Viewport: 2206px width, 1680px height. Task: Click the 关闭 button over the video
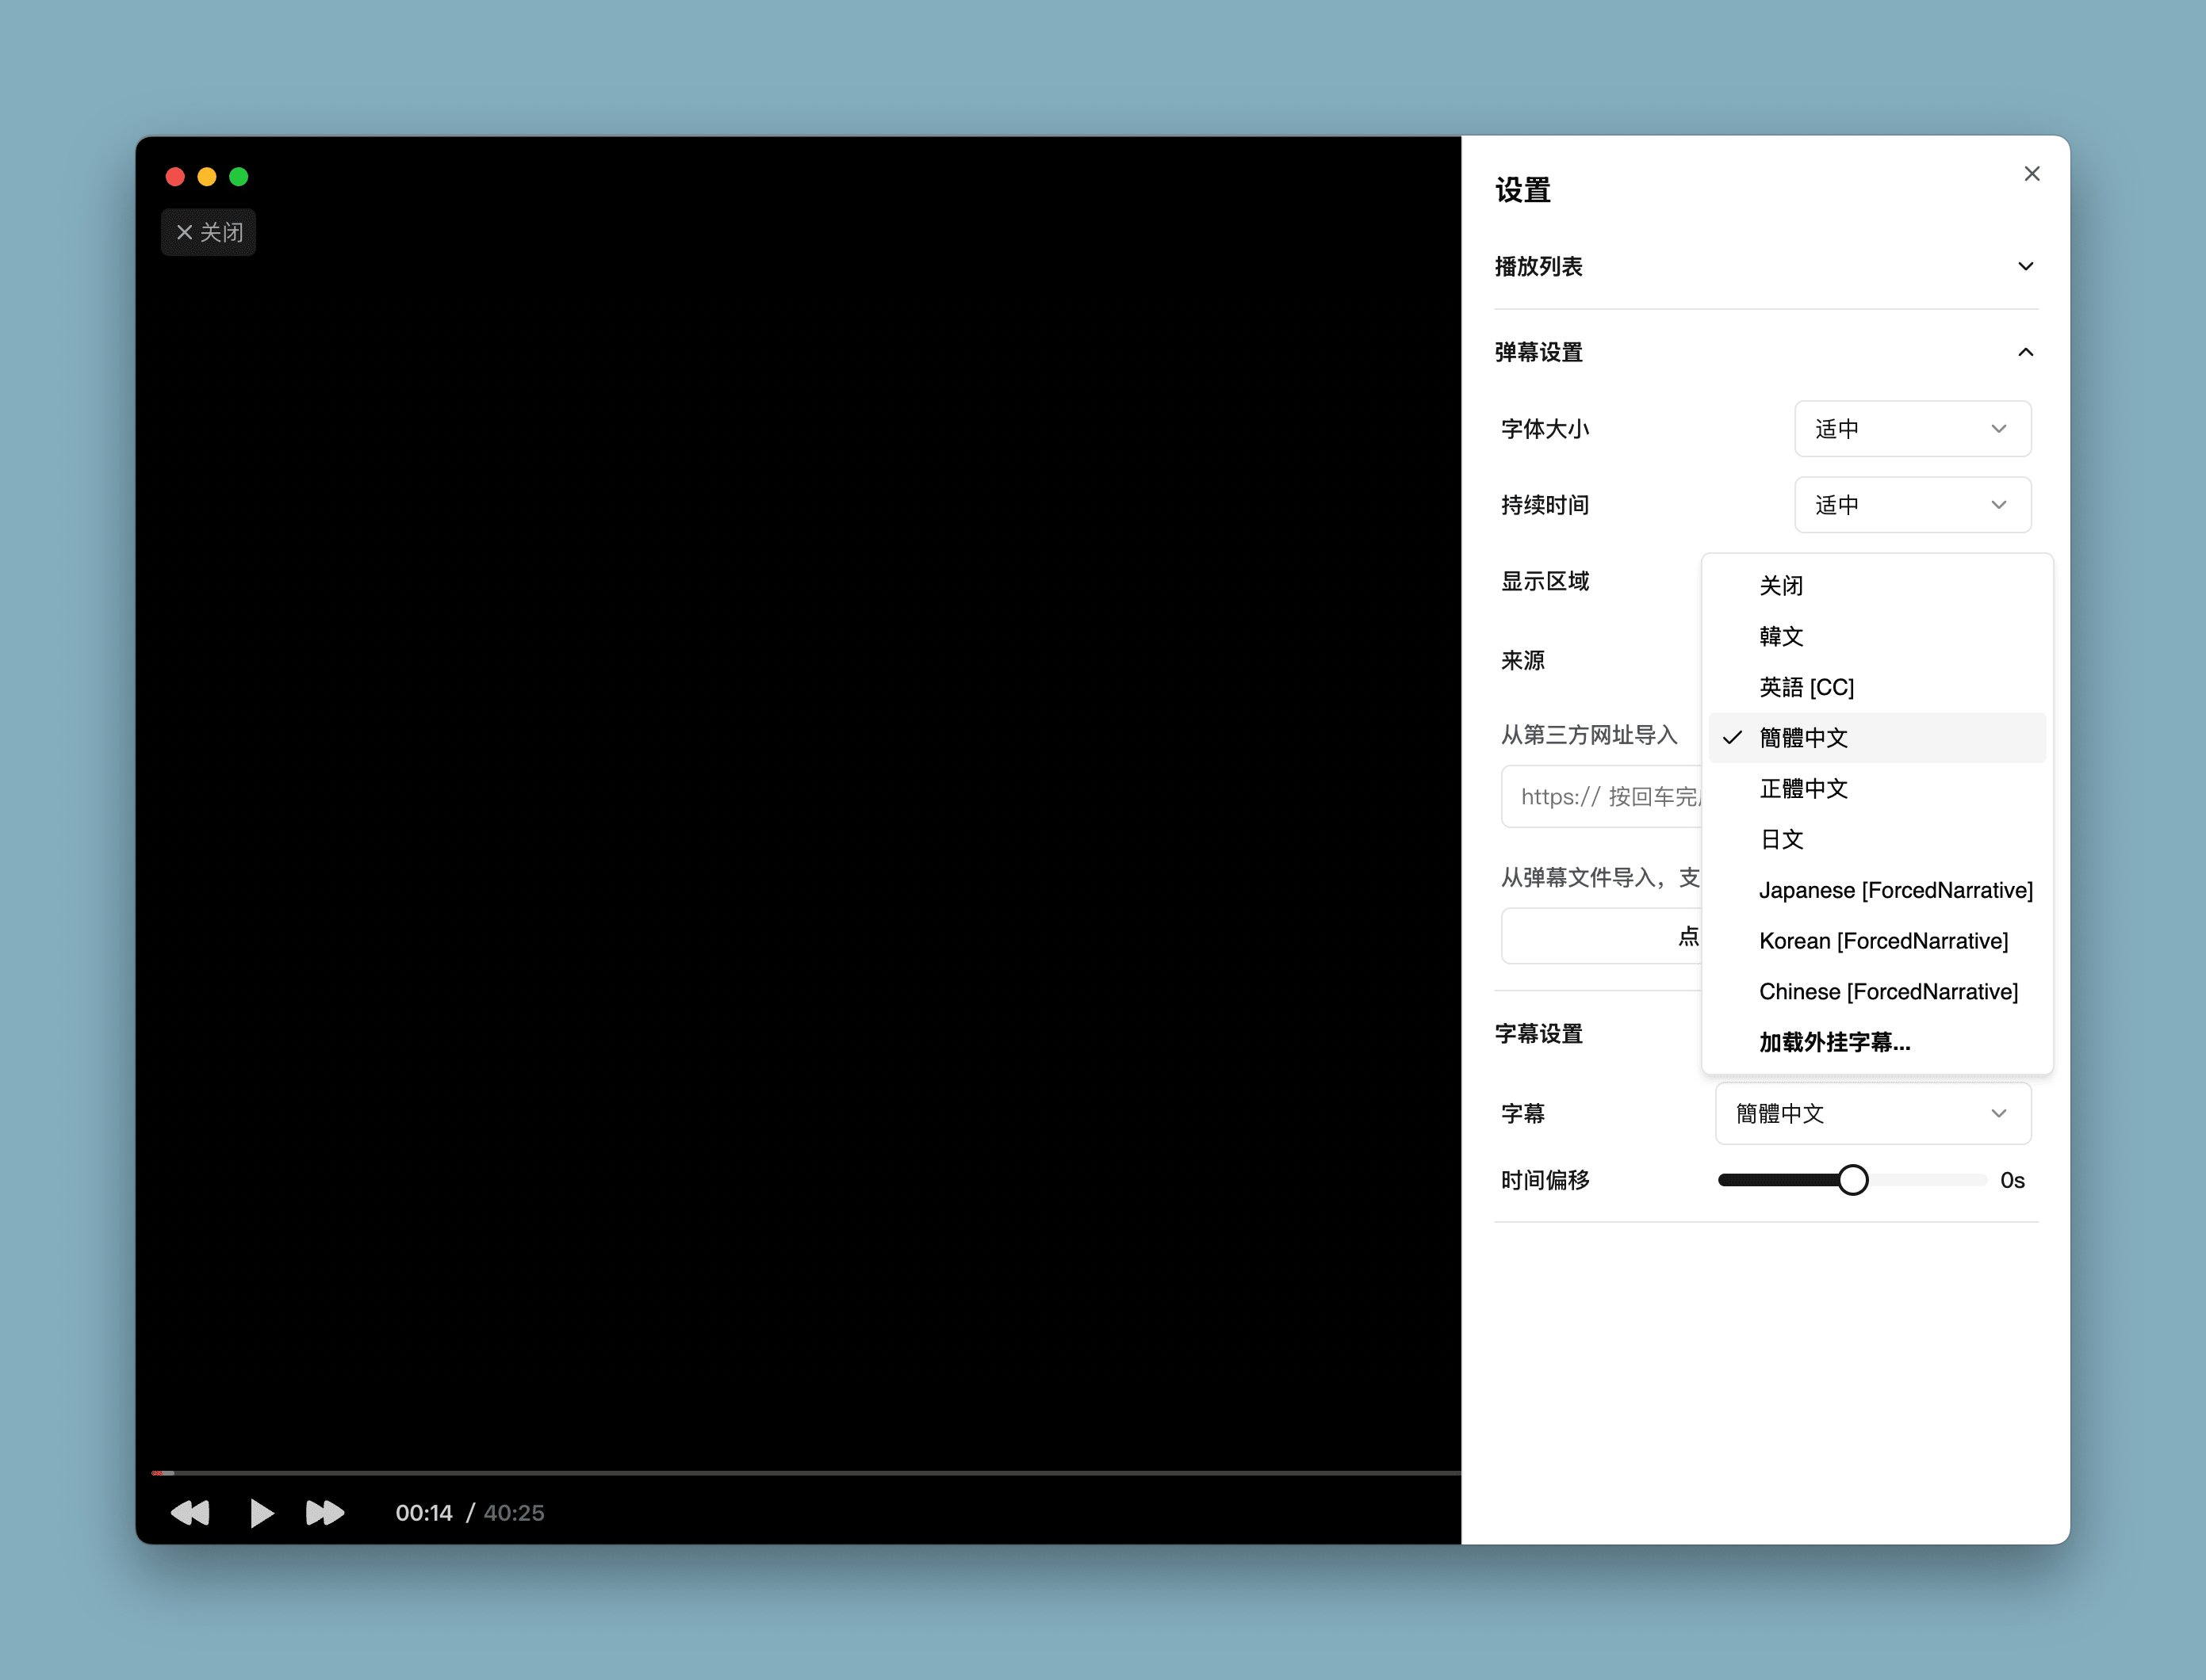pyautogui.click(x=209, y=232)
